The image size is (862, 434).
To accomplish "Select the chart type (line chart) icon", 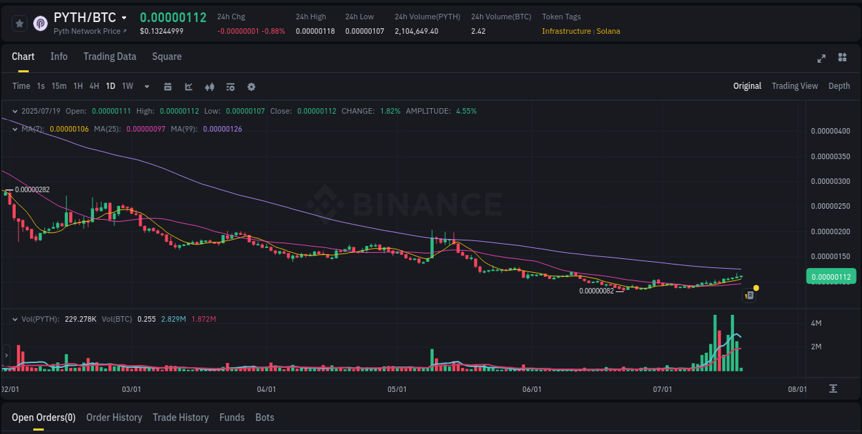I will 188,87.
